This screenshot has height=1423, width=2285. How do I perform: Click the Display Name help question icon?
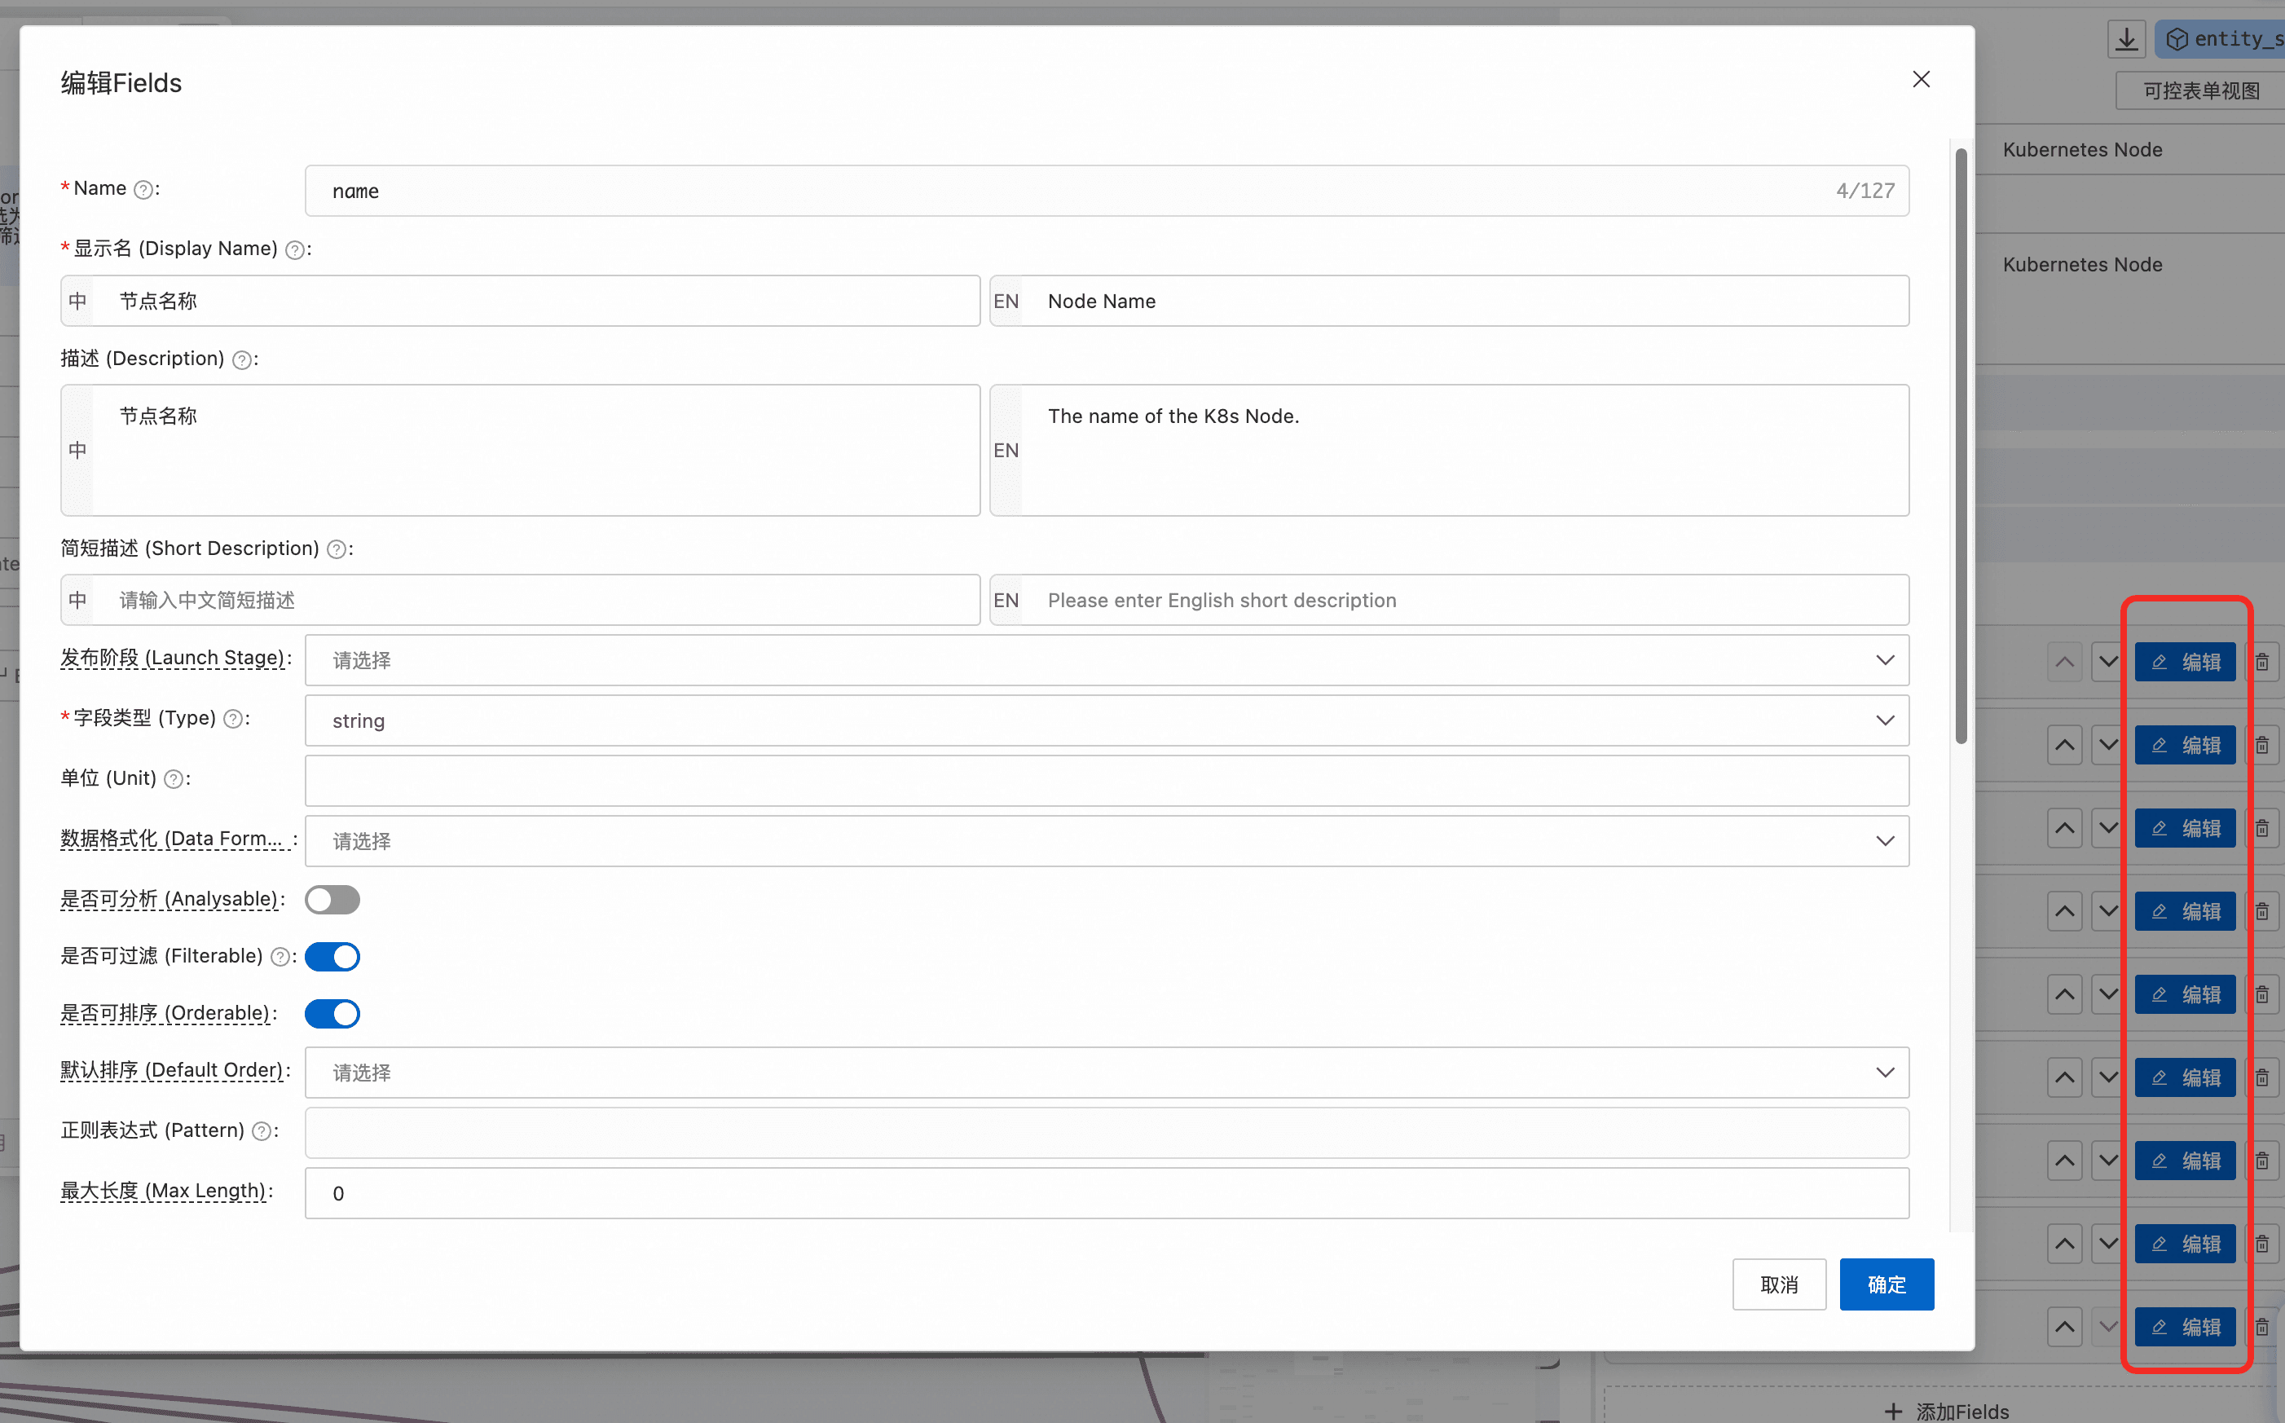294,249
